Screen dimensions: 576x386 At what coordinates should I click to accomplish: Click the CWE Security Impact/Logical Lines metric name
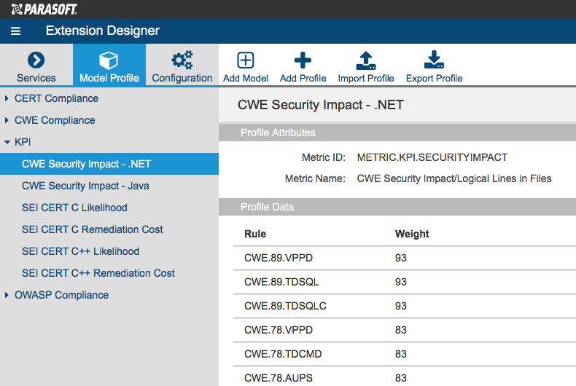pyautogui.click(x=454, y=178)
